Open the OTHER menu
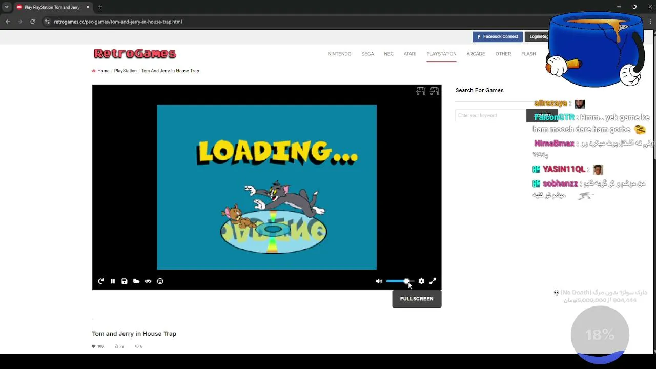 (x=503, y=54)
